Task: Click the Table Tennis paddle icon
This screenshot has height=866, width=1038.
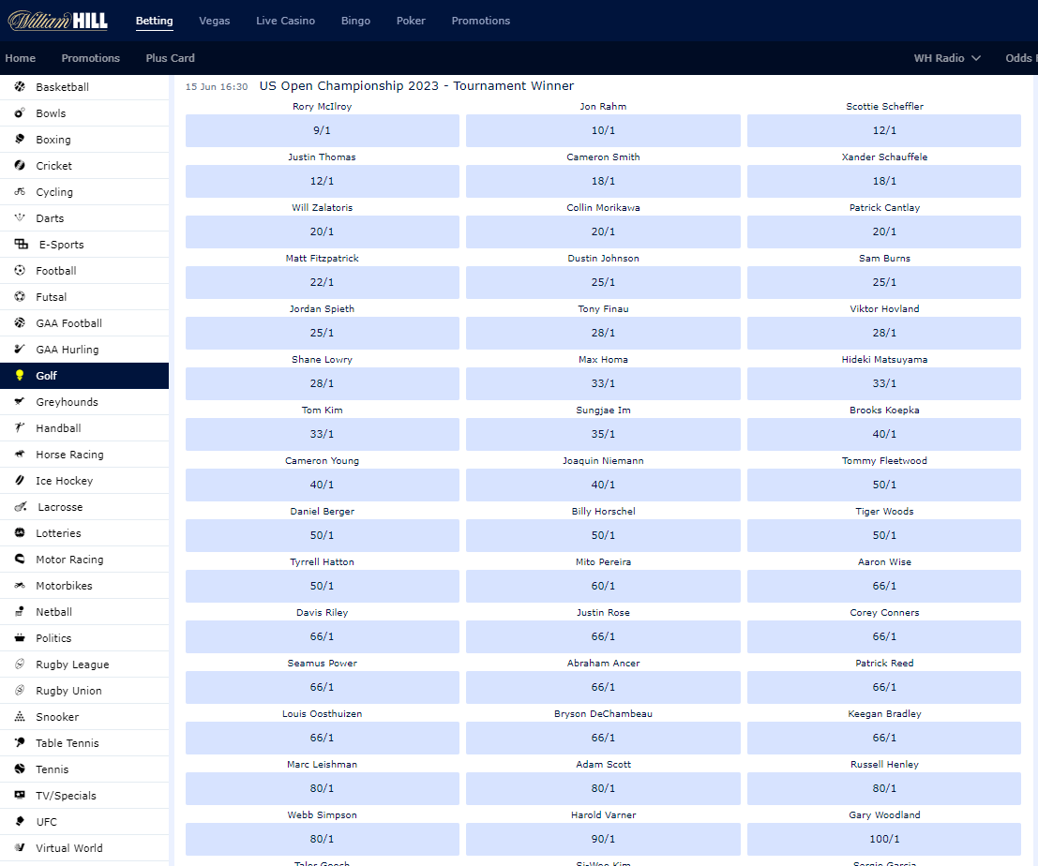Action: click(20, 743)
